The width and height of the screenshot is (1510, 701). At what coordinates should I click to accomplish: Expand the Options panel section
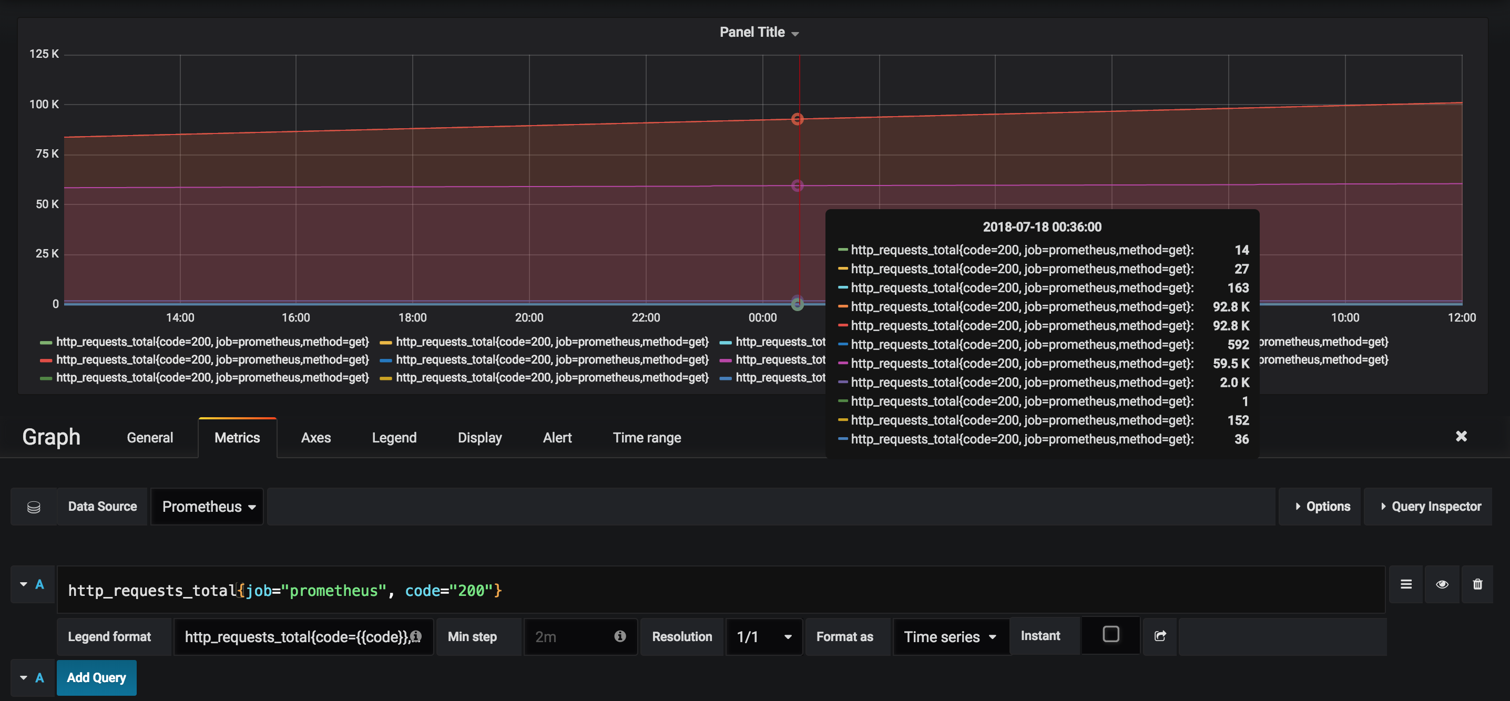1322,506
